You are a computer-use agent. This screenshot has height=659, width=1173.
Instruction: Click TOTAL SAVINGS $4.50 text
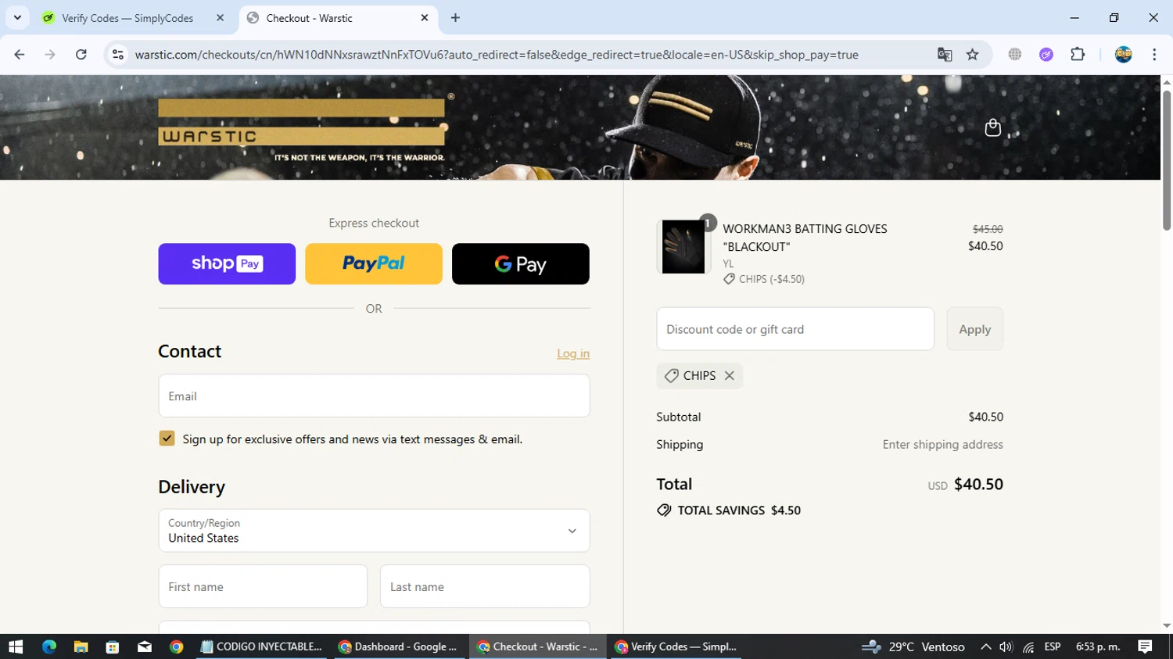click(739, 510)
